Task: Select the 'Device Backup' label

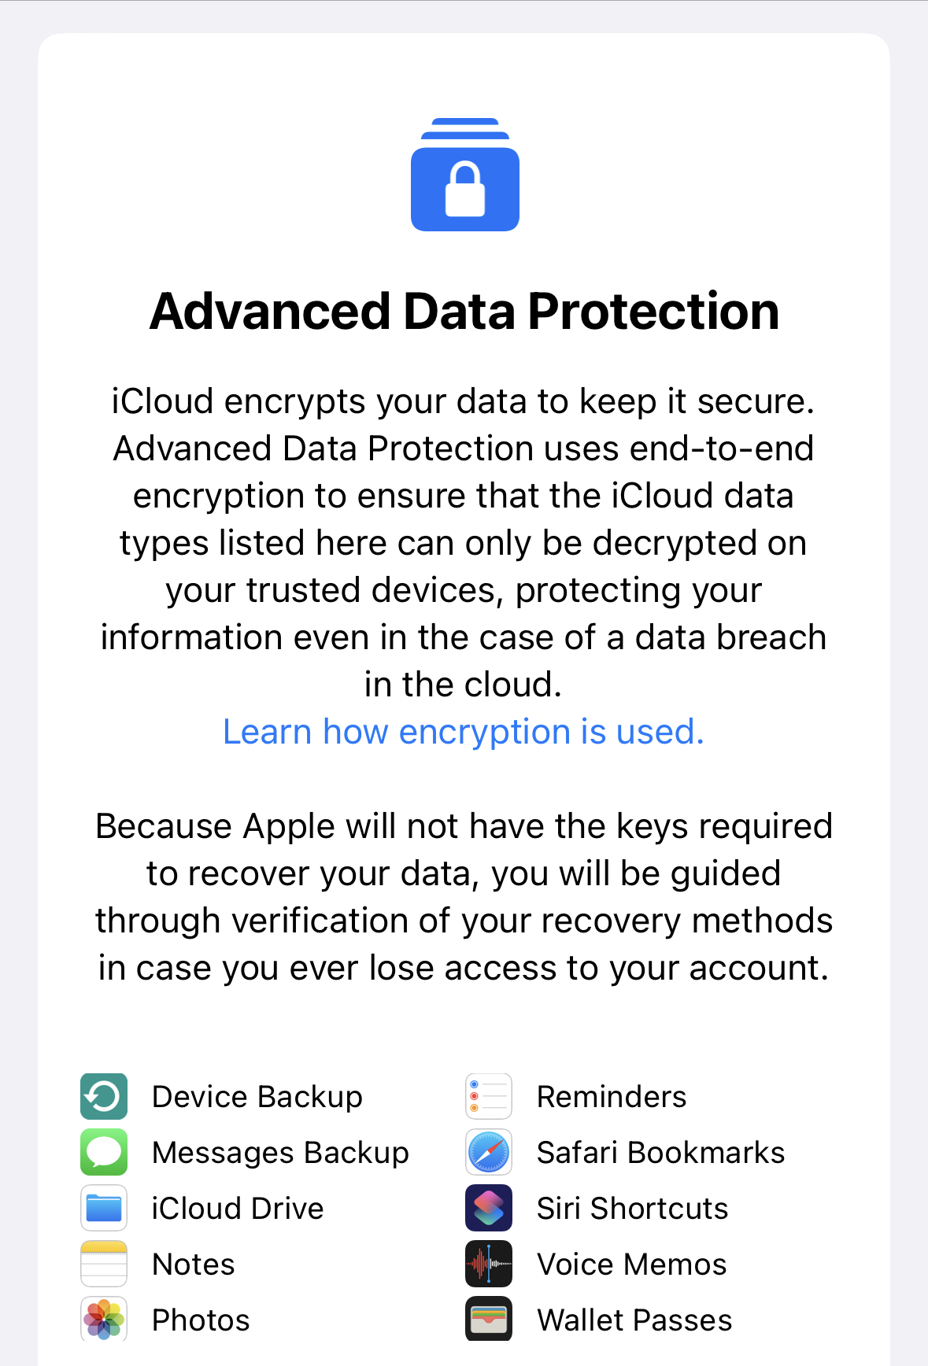Action: [257, 1097]
